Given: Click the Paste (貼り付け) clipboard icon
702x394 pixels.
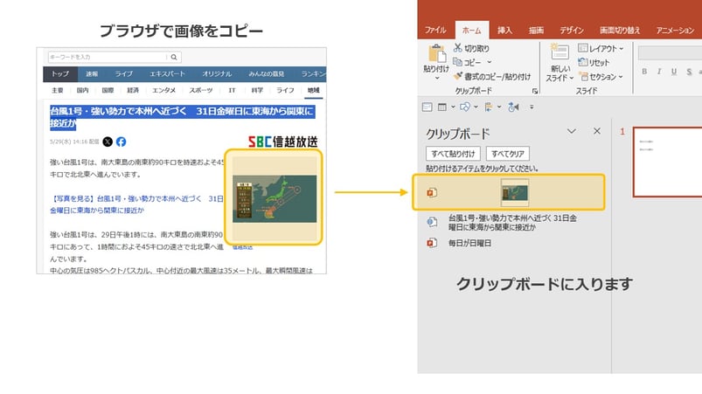Looking at the screenshot, I should [436, 53].
